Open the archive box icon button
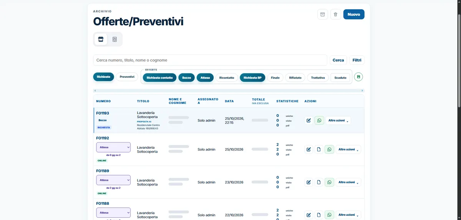The image size is (461, 220). 323,14
